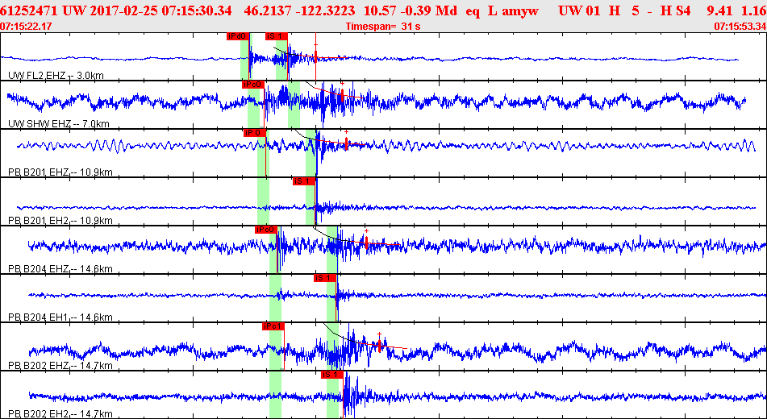Click the iS 1 pick flag on B201 EH2
767x419 pixels.
coord(304,181)
